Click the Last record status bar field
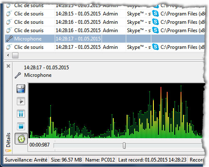Screen dimensions: 209x167 tap(152, 160)
